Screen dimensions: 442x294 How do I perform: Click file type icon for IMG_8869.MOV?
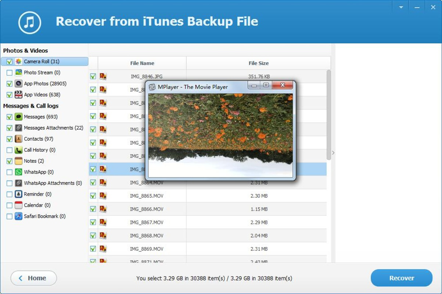click(103, 248)
